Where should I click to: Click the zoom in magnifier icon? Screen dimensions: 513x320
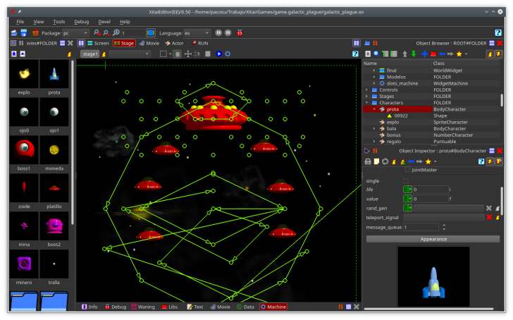(x=97, y=32)
